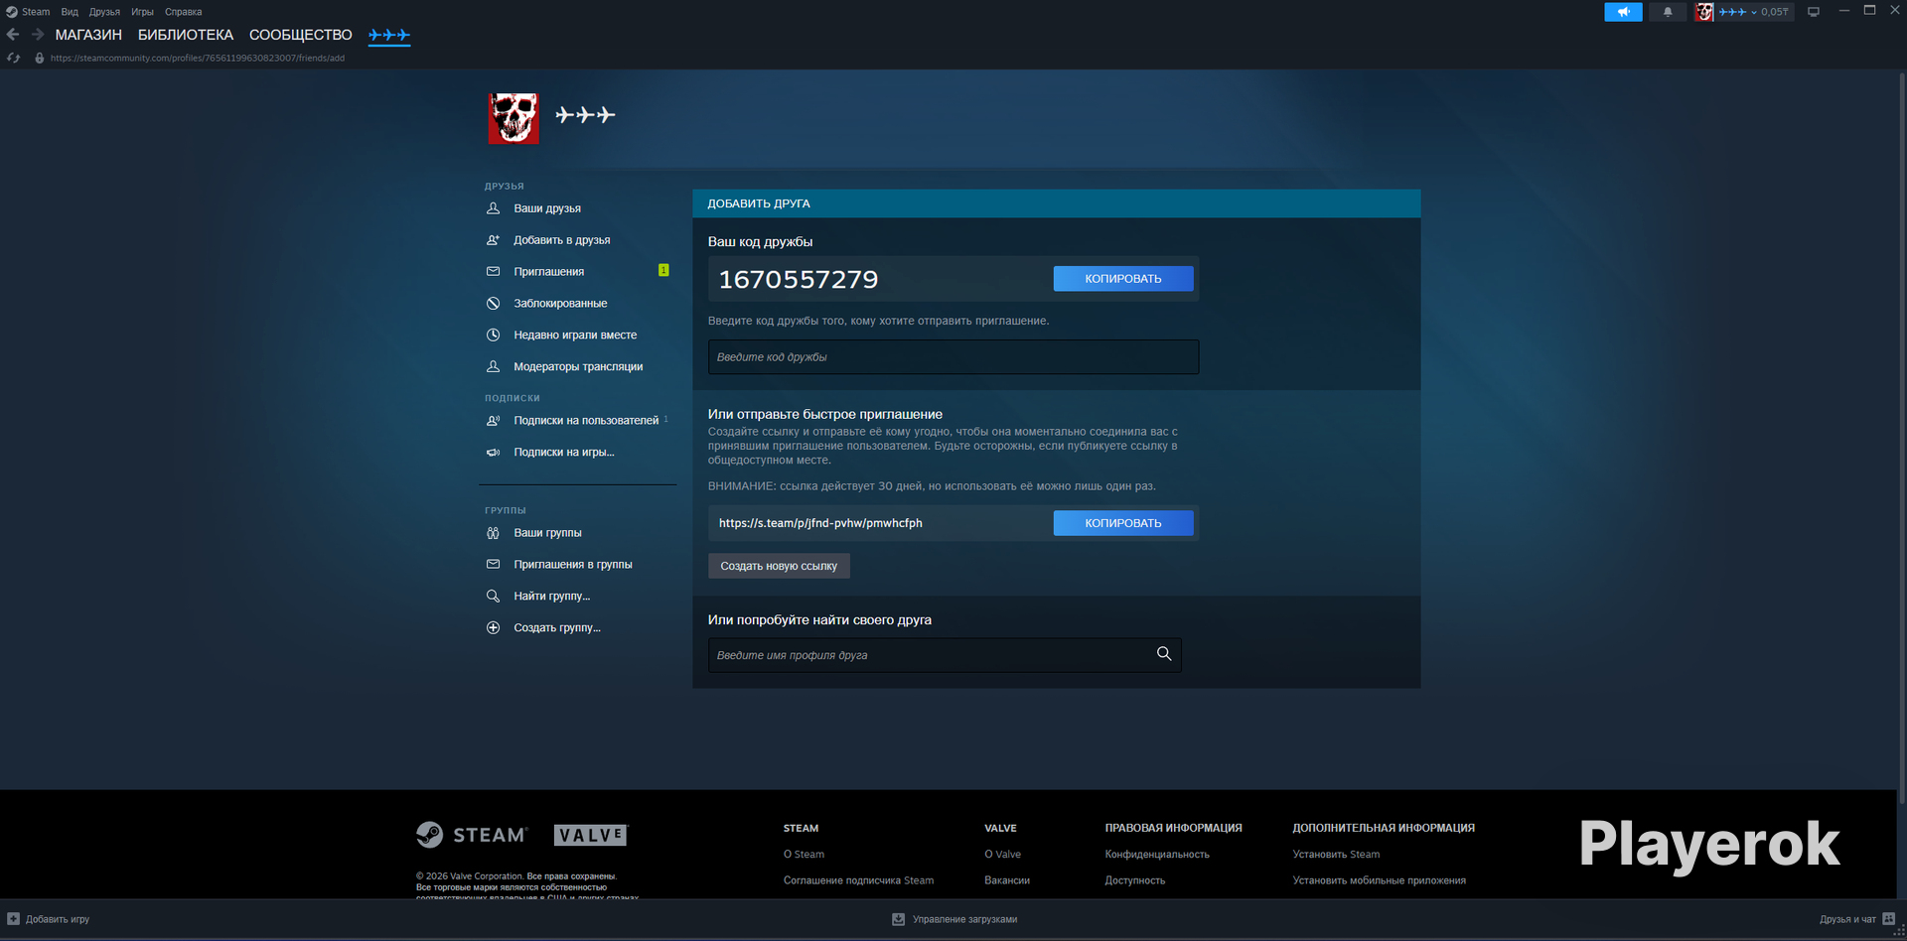Open the О Valve footer link
1907x941 pixels.
1002,855
